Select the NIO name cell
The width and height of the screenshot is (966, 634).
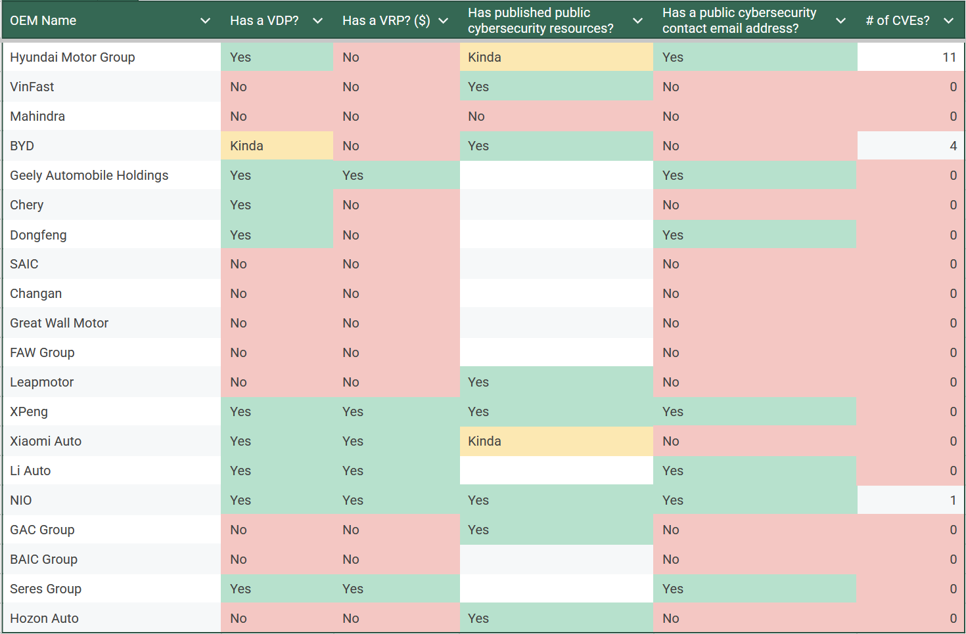click(112, 500)
